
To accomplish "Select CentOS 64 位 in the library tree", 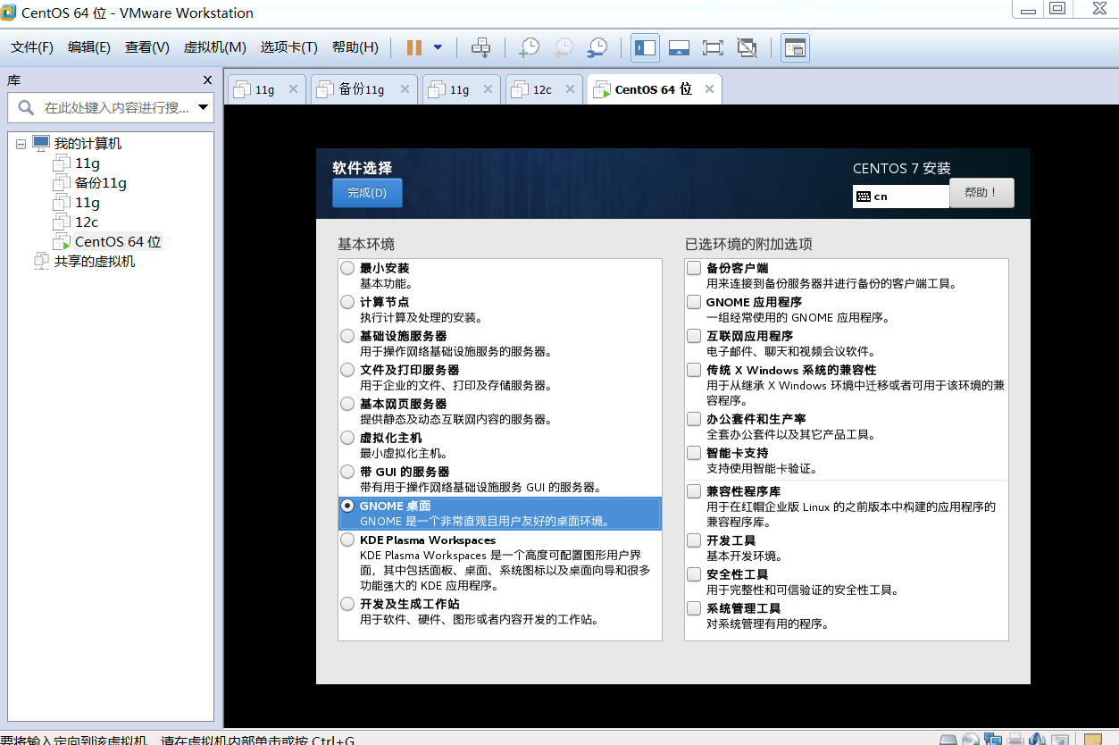I will coord(118,242).
